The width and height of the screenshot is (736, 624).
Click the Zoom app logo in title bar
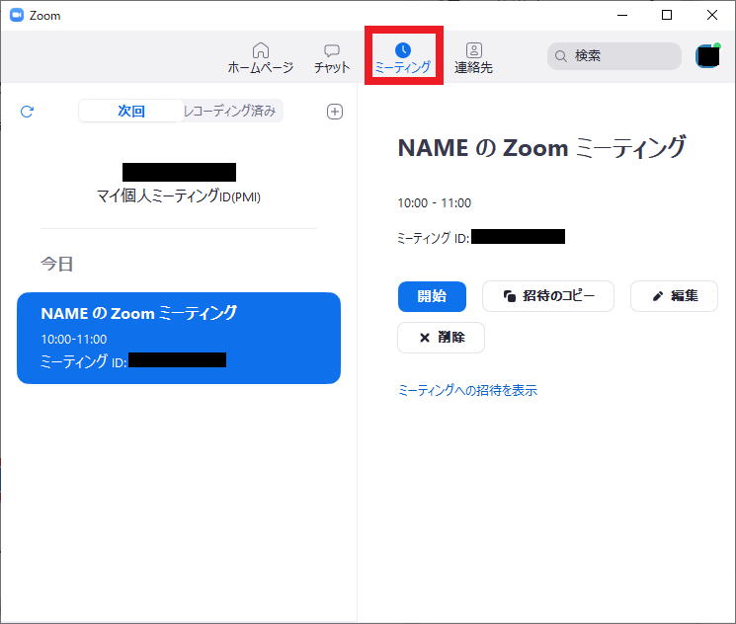tap(17, 15)
